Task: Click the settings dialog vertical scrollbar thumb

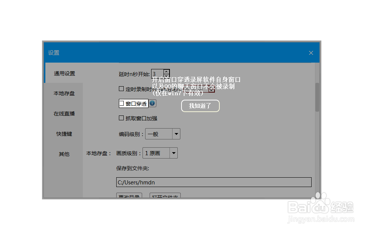Action: tap(317, 97)
